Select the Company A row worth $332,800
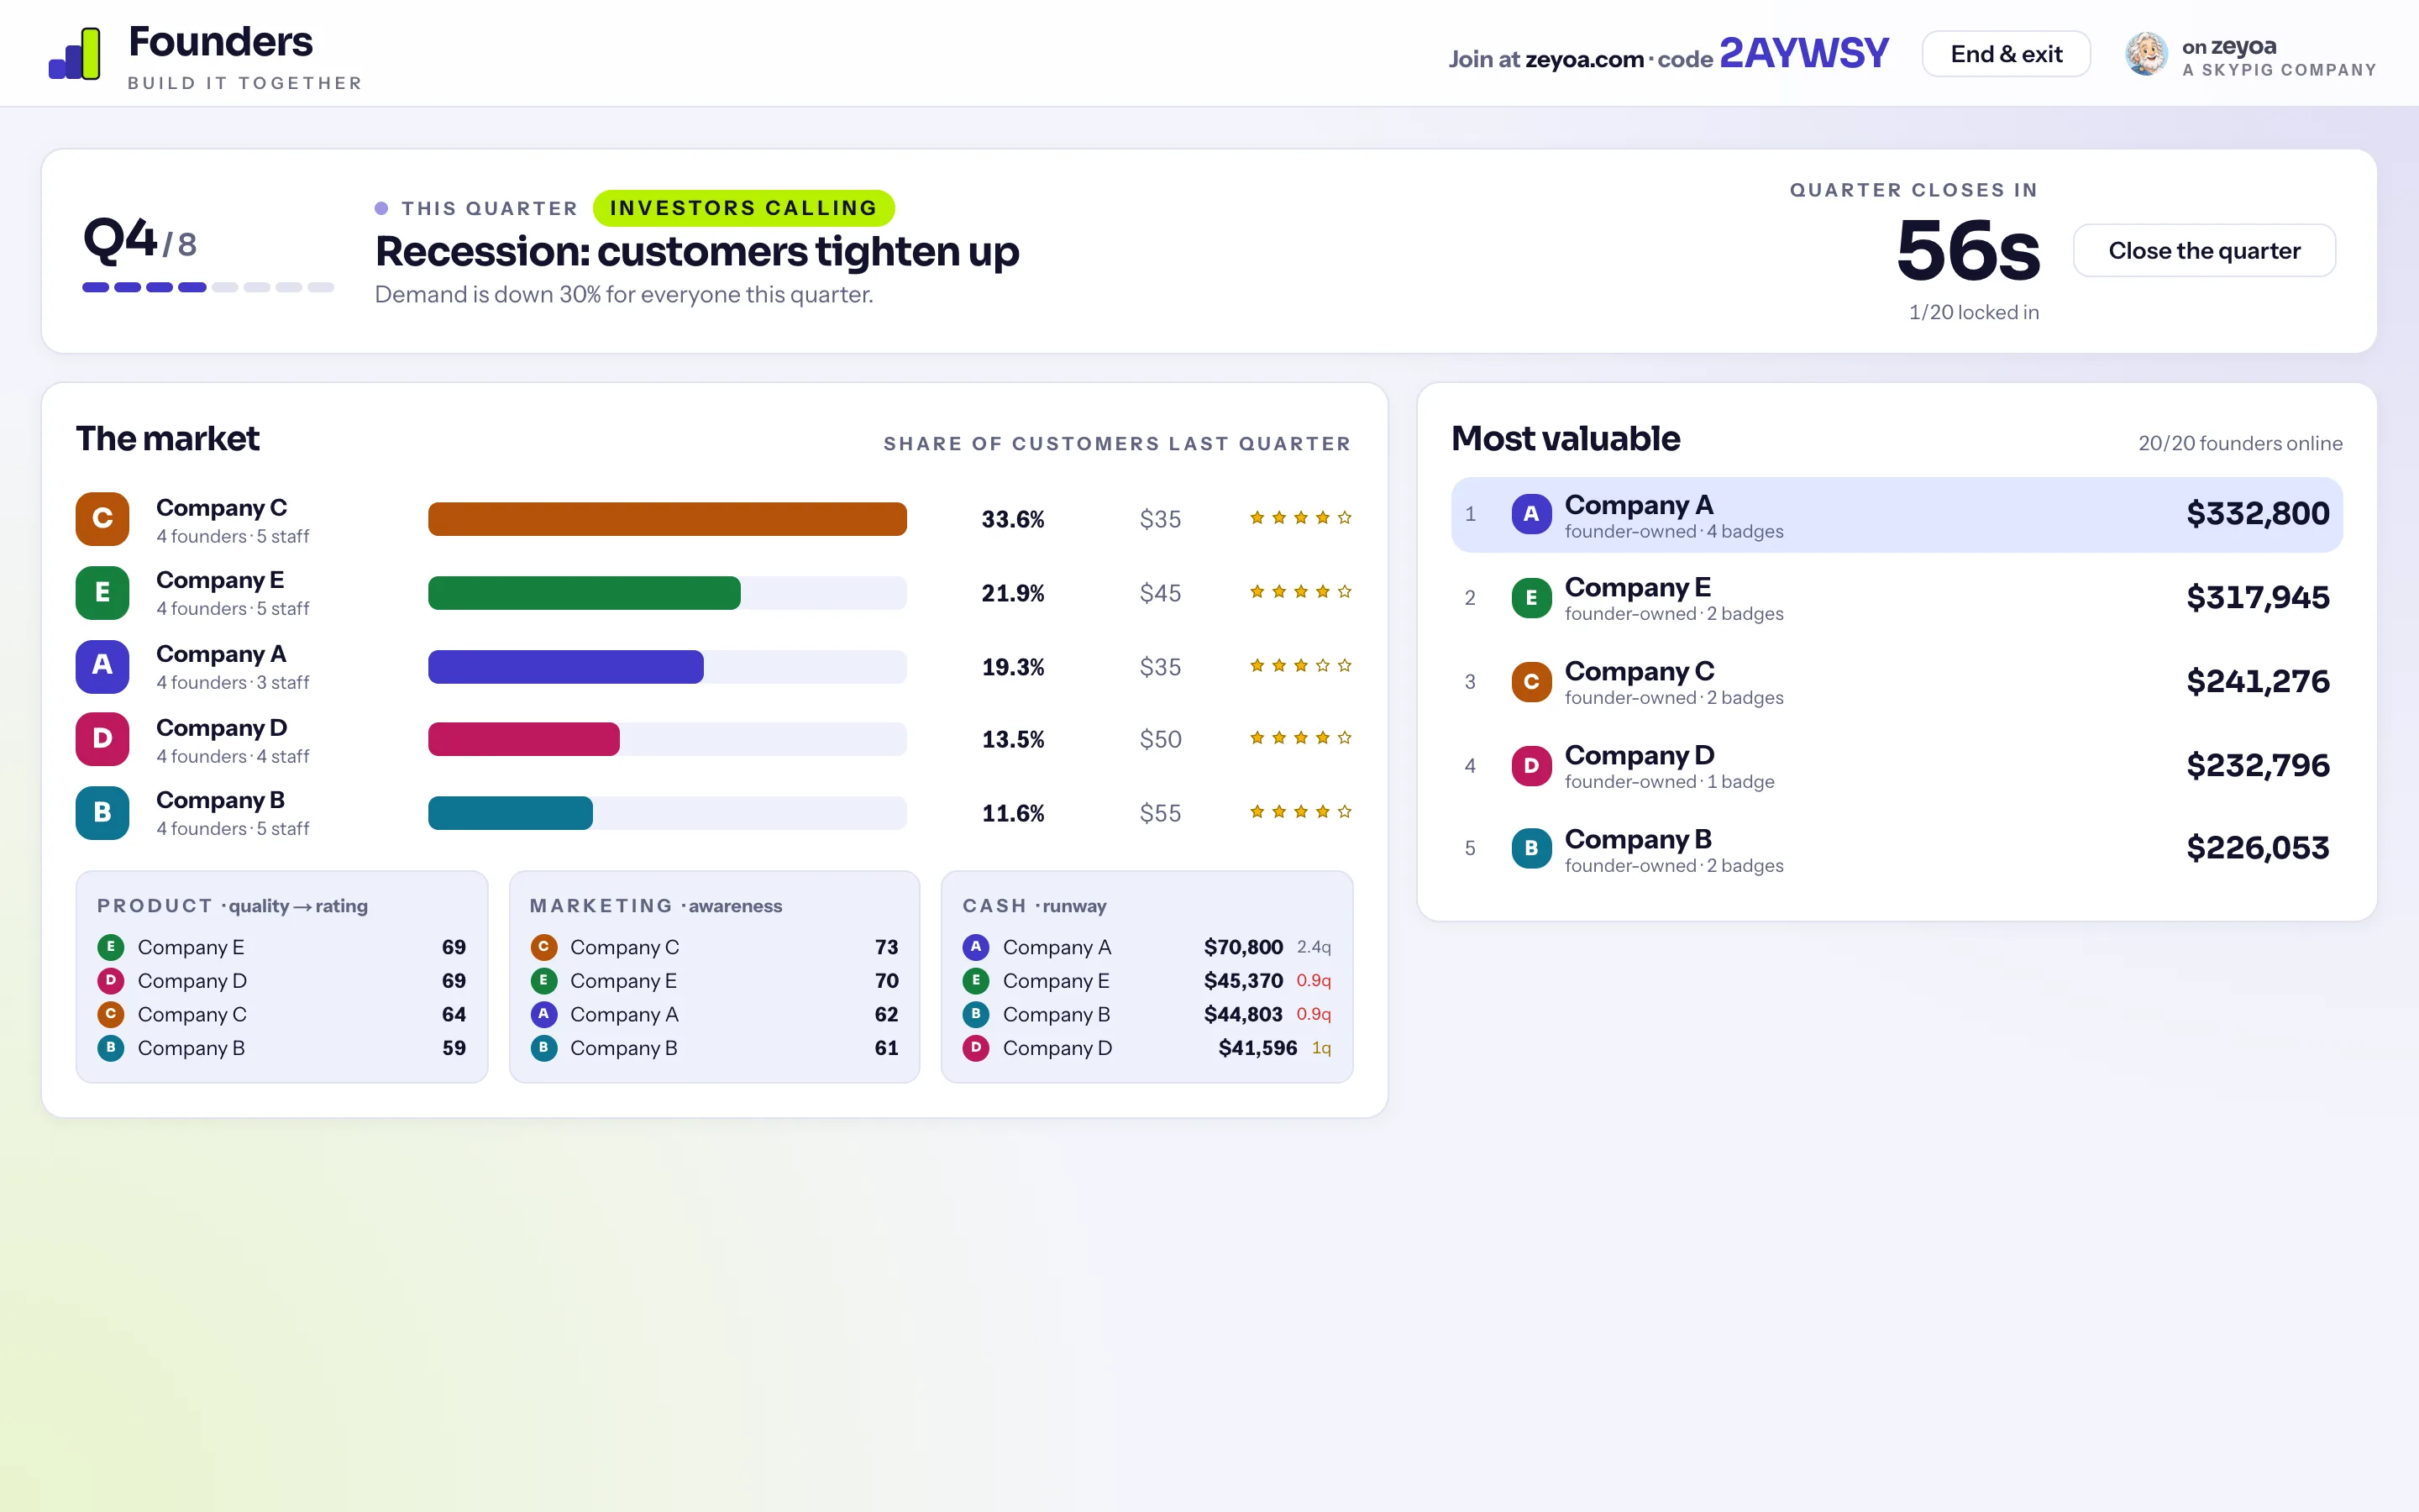Screen dimensions: 2419x1512 1897,514
